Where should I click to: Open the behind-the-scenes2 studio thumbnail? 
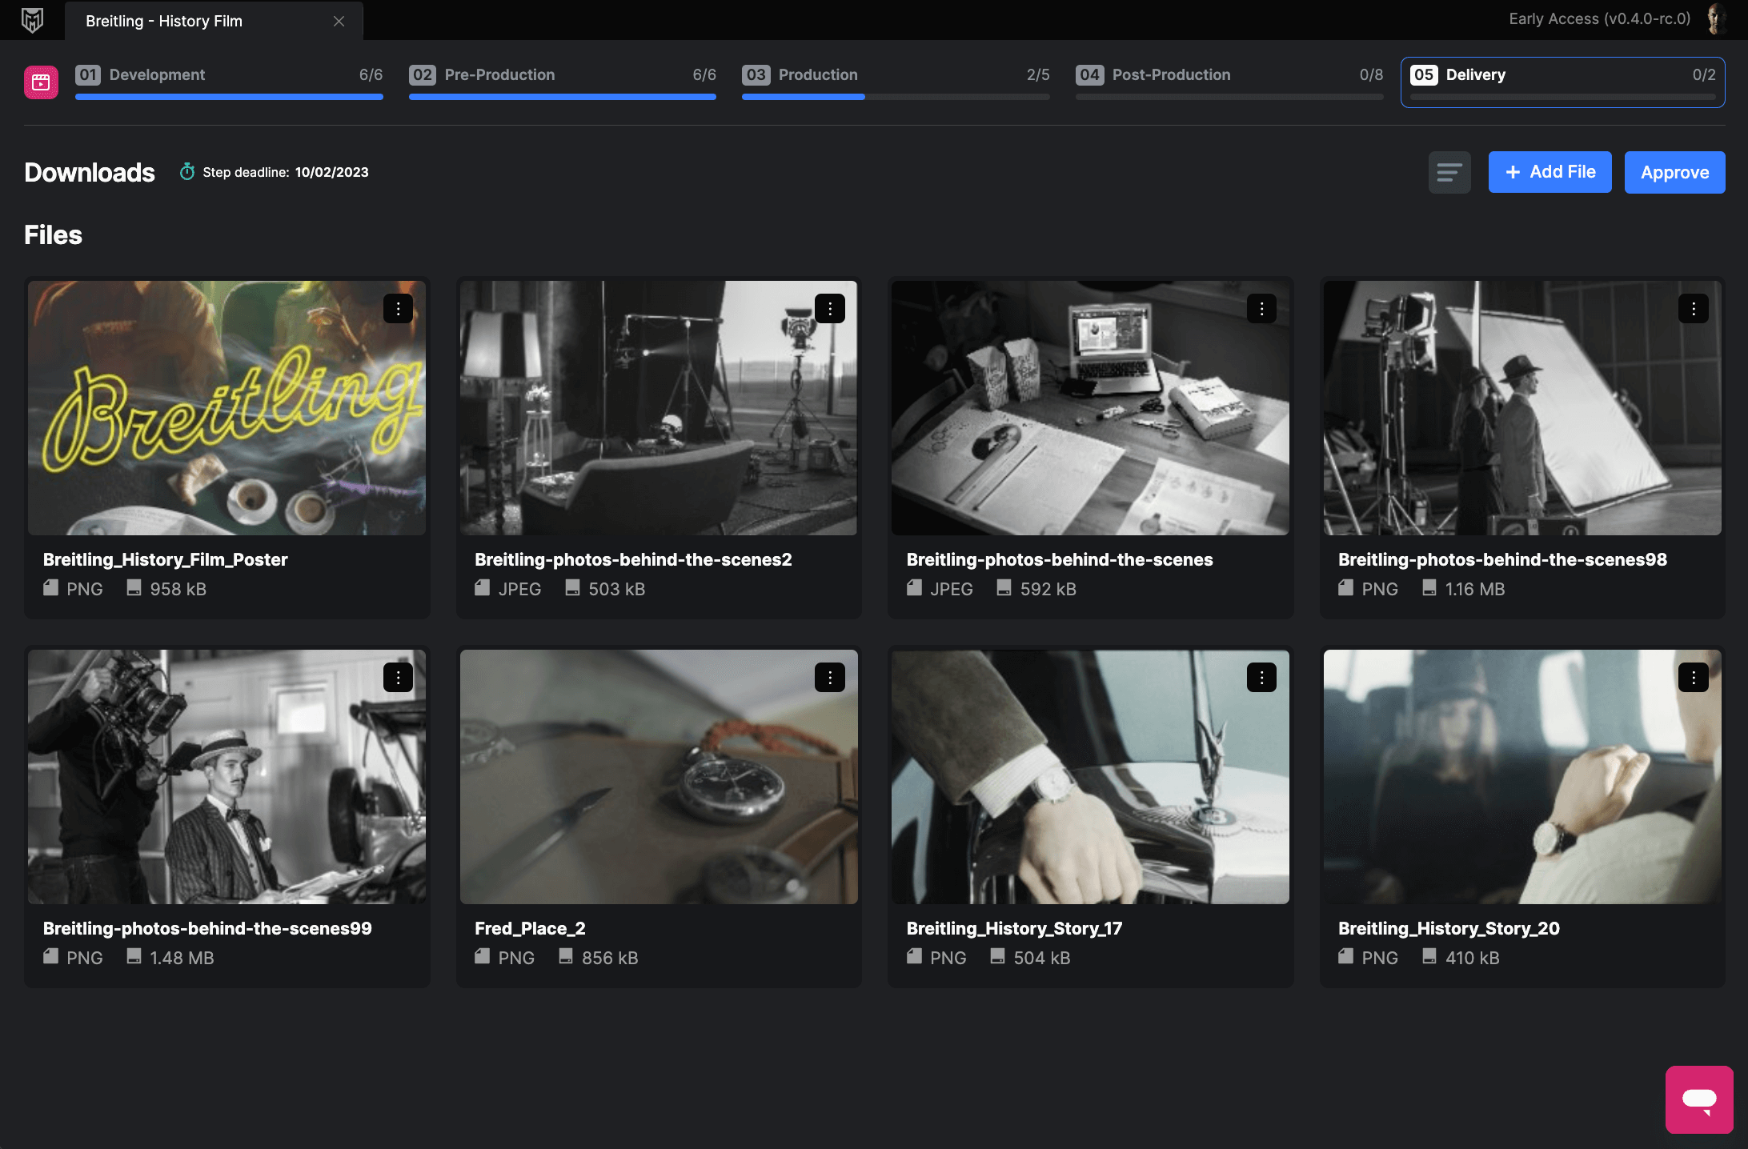coord(659,408)
